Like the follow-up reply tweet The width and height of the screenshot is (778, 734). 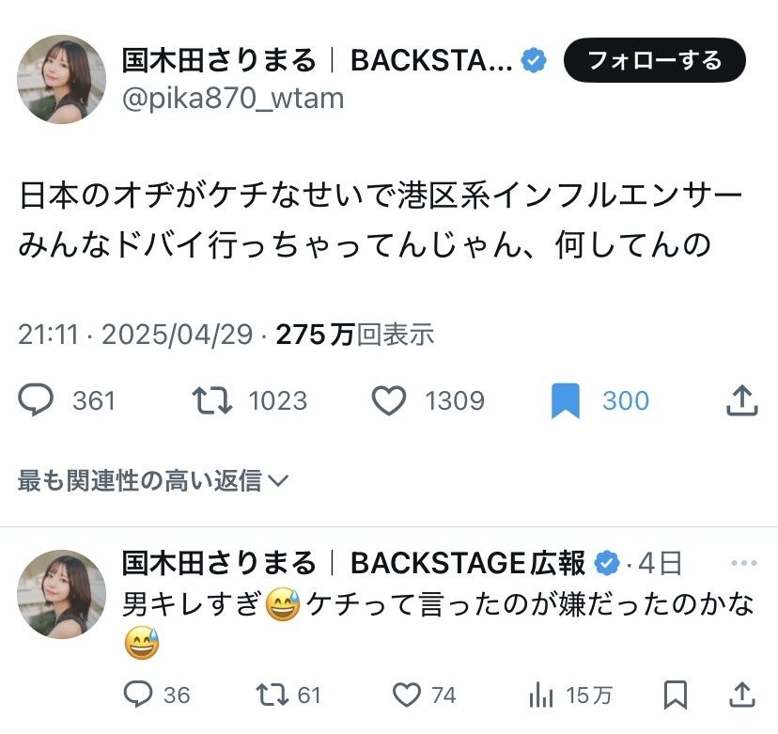point(407,695)
